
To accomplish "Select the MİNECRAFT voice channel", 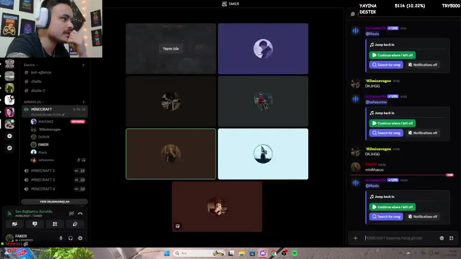I will click(x=54, y=111).
